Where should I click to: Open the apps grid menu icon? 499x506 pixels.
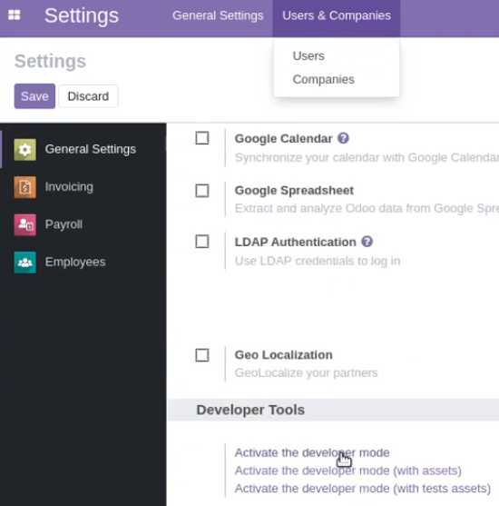[15, 15]
